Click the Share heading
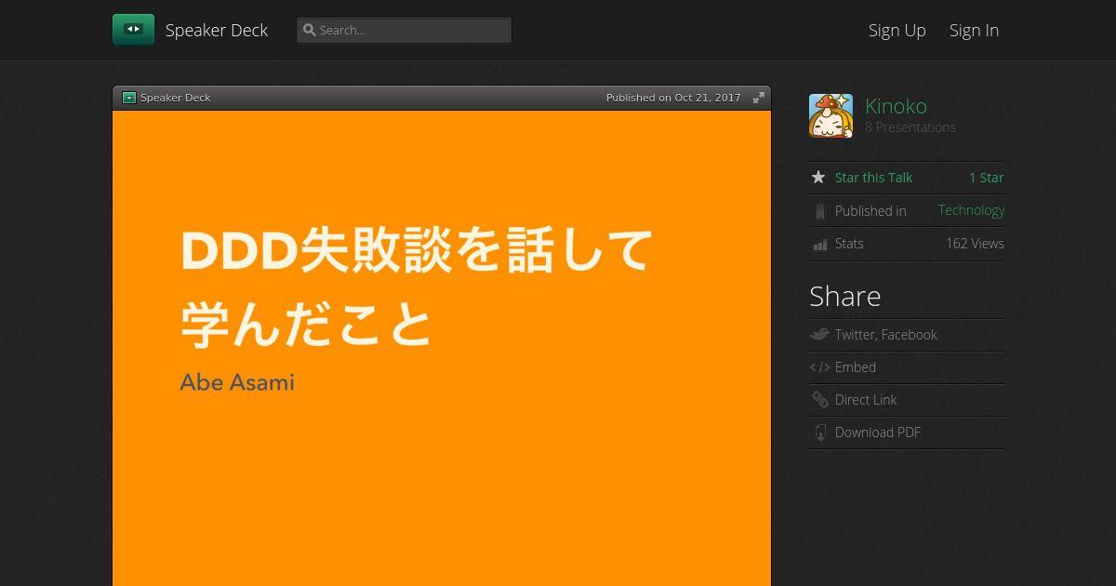 [x=845, y=296]
